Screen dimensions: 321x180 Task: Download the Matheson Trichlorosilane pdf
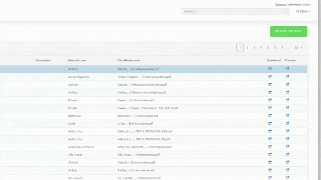pos(270,116)
